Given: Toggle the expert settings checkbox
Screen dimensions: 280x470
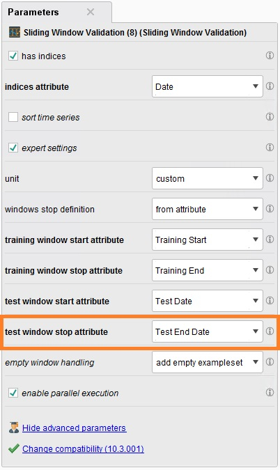Looking at the screenshot, I should tap(13, 148).
